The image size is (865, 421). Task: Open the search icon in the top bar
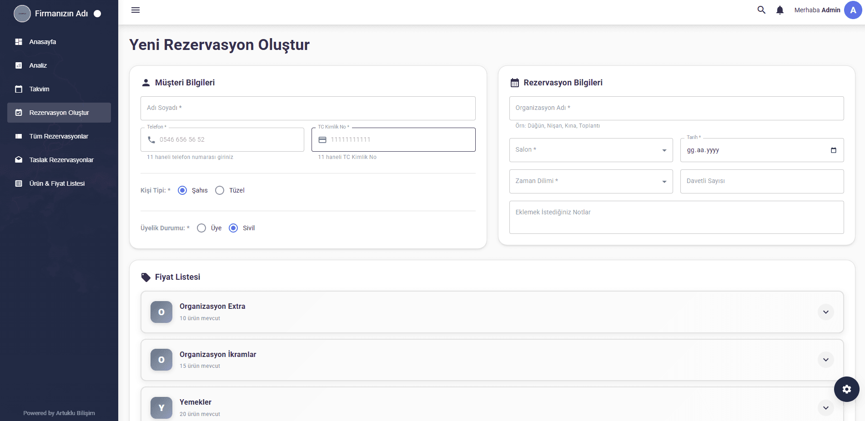click(x=762, y=10)
